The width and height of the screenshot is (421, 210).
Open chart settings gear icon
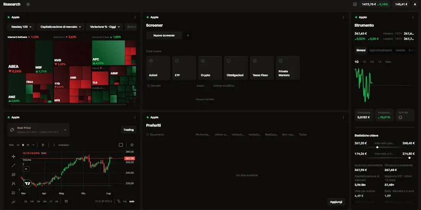tap(132, 145)
